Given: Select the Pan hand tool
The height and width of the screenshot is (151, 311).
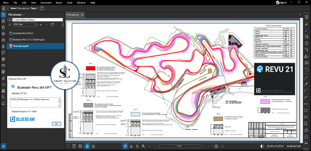Looking at the screenshot, I should pos(125,146).
